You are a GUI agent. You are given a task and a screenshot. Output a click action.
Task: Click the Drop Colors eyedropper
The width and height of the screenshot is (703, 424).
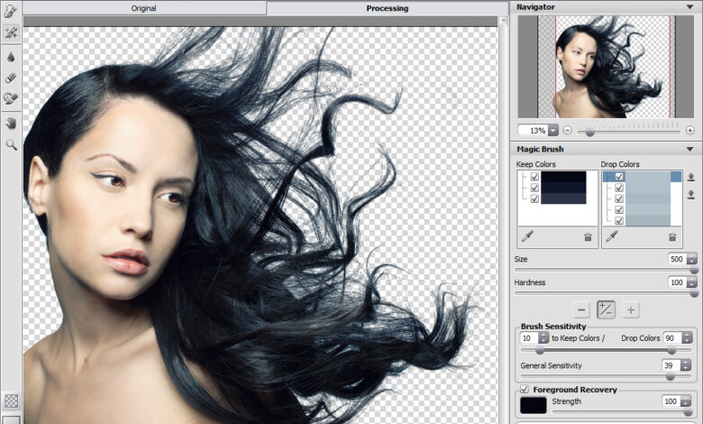point(610,236)
